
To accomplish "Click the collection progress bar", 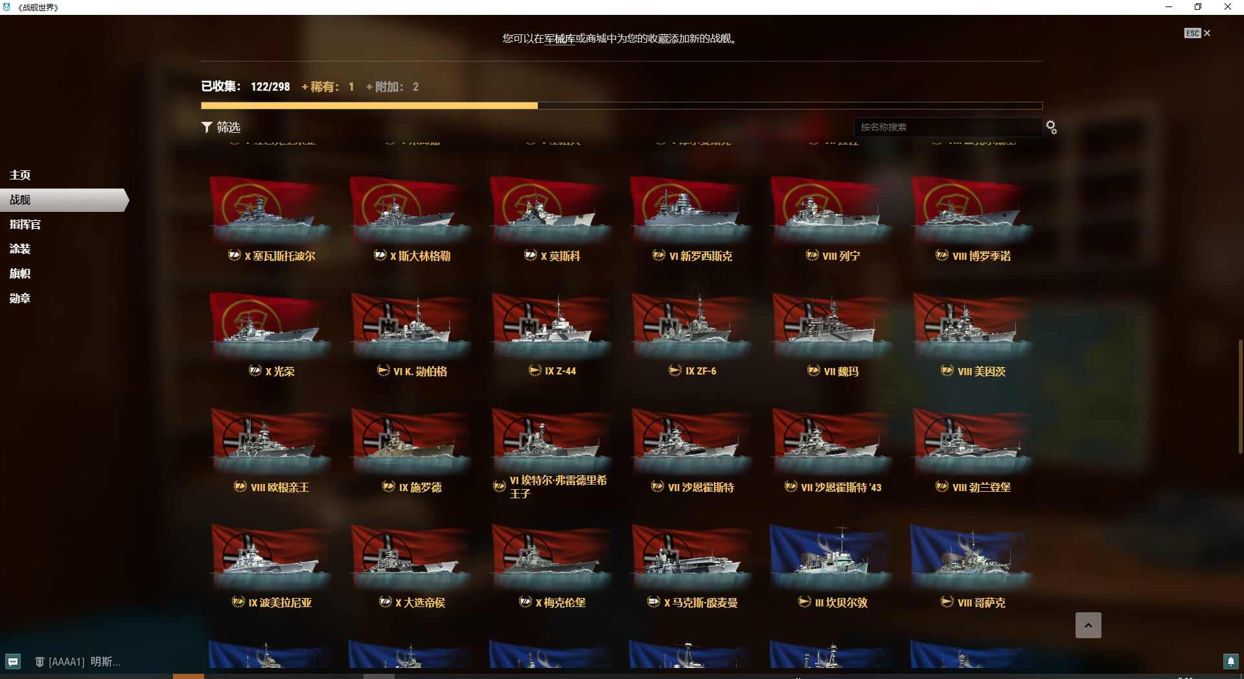I will 621,106.
